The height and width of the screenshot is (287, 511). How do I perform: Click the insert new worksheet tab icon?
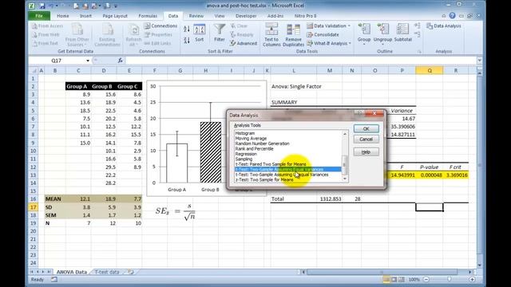(131, 272)
